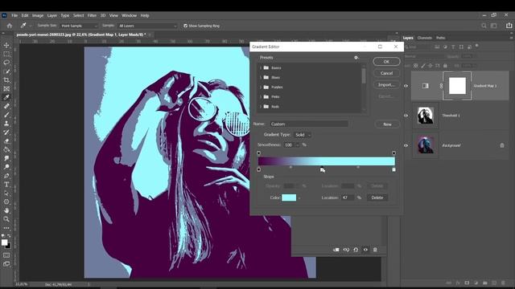Click the Delete button beside the color stop location
This screenshot has width=515, height=289.
click(x=377, y=197)
